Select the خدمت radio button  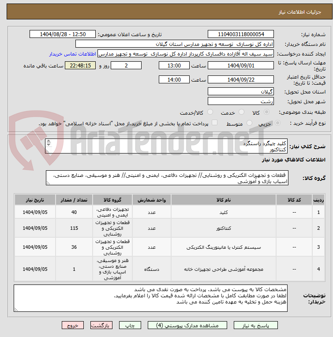241,112
